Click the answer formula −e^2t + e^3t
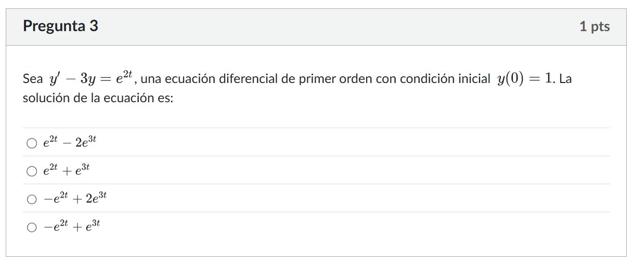 (x=72, y=226)
